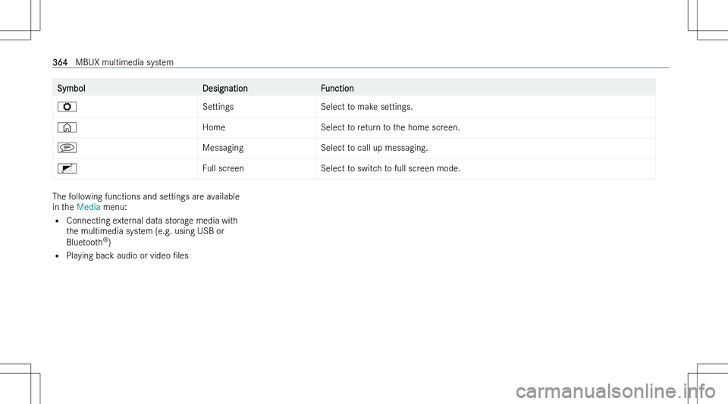The width and height of the screenshot is (728, 404).
Task: Click the Home house symbol icon
Action: (67, 127)
